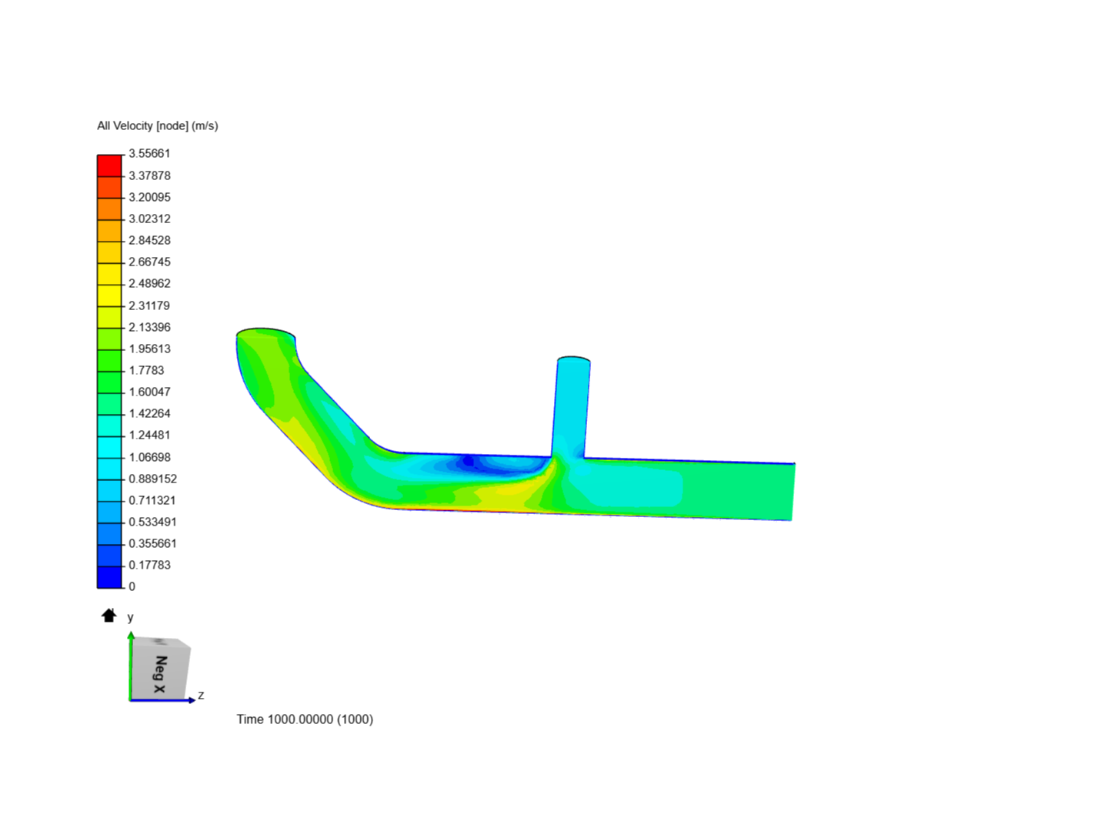The image size is (1108, 831).
Task: Click the home view icon
Action: coord(108,616)
